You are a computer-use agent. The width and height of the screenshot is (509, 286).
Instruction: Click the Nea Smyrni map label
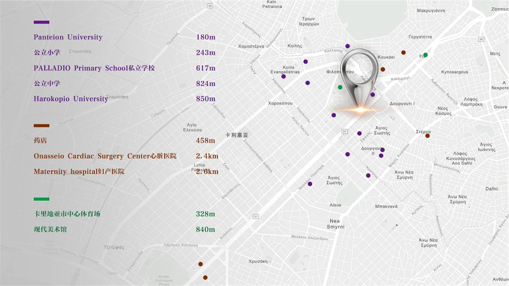tap(335, 224)
